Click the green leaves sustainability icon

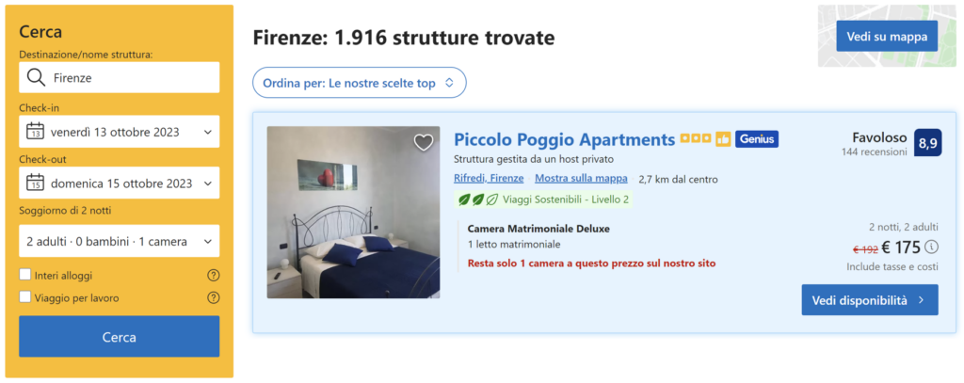coord(476,199)
